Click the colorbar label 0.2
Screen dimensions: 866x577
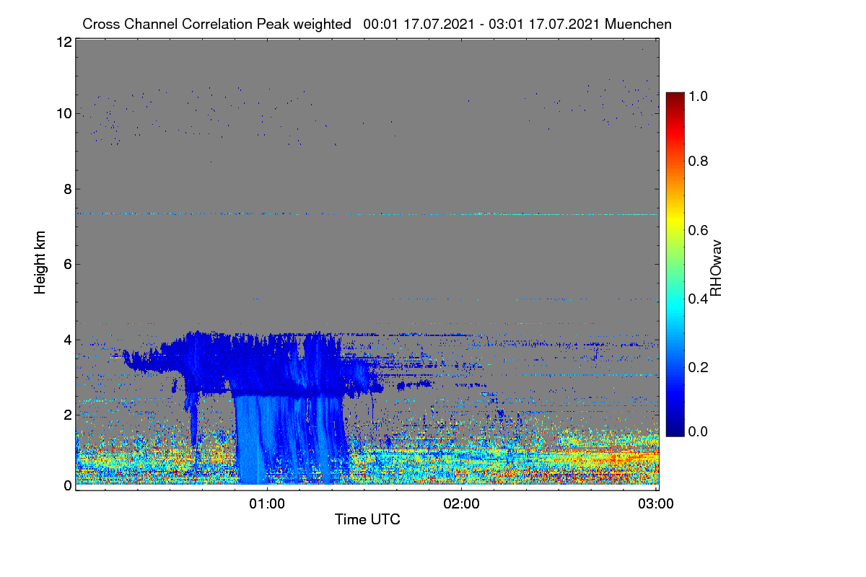pos(698,368)
